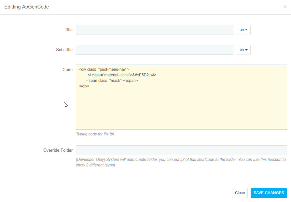The height and width of the screenshot is (202, 291).
Task: Click the SAVE CHANGES button
Action: coord(269,193)
